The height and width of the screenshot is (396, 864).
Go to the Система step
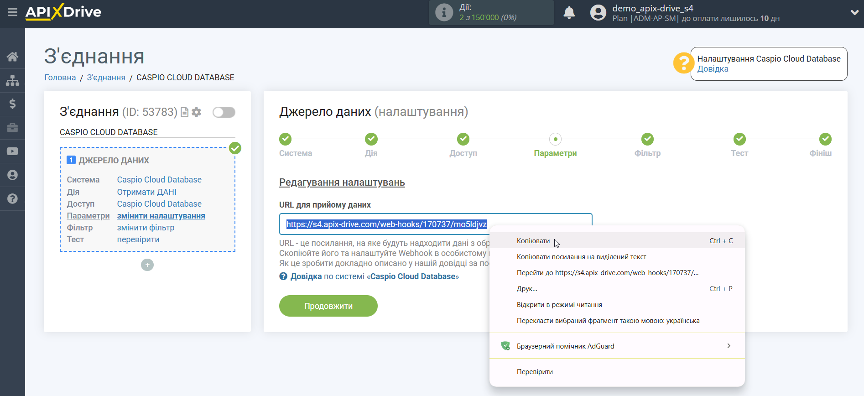coord(296,146)
